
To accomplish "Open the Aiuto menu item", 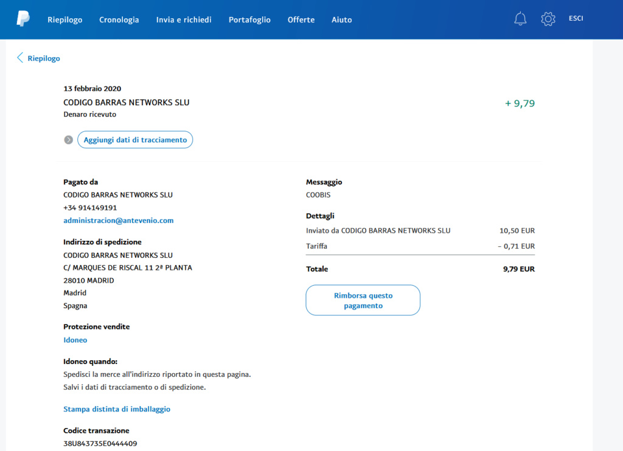I will 342,19.
